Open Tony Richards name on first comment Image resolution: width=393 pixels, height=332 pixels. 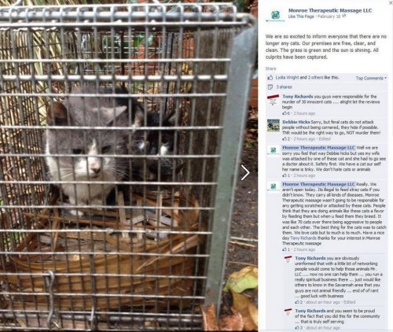point(298,97)
